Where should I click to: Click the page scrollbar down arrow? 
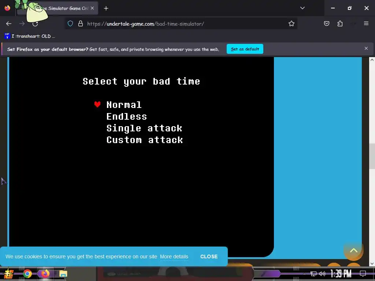tap(372, 263)
